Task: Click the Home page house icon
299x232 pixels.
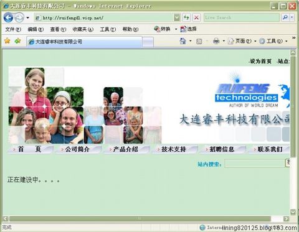Action: pyautogui.click(x=183, y=41)
